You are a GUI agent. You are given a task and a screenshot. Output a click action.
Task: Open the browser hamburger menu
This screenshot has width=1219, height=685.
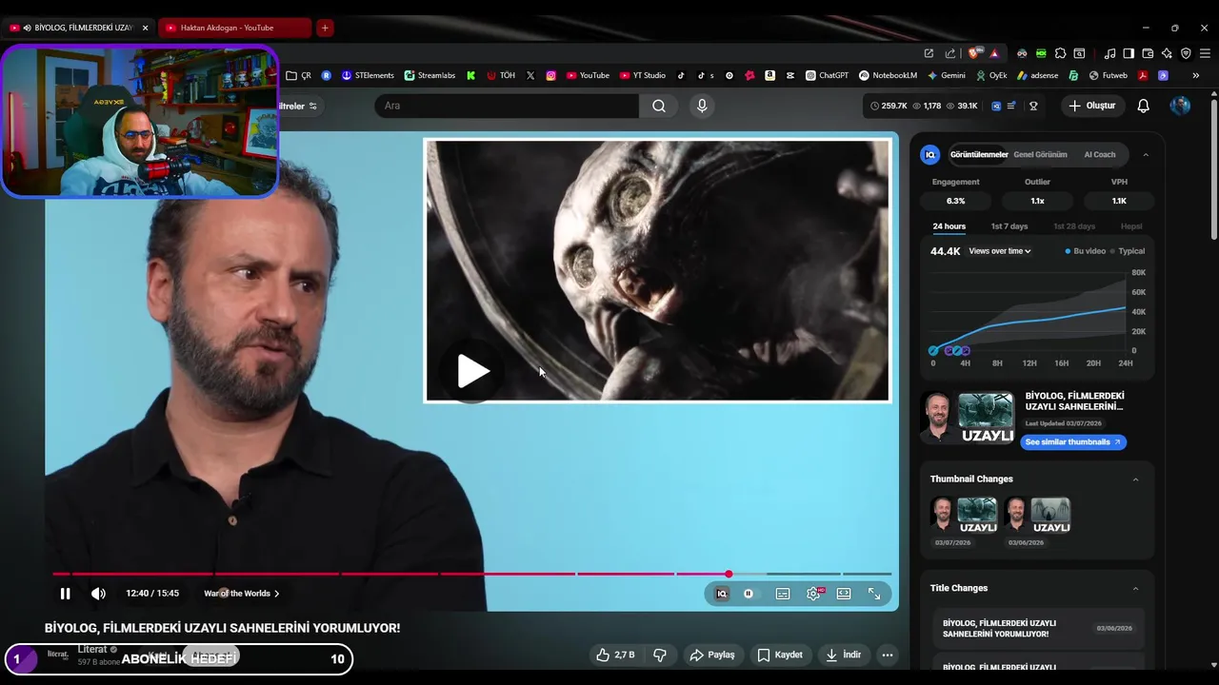pos(1205,53)
